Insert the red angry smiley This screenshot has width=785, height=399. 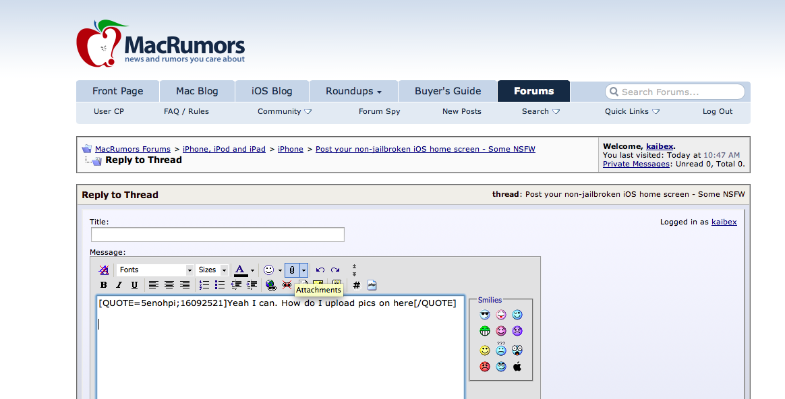[485, 367]
